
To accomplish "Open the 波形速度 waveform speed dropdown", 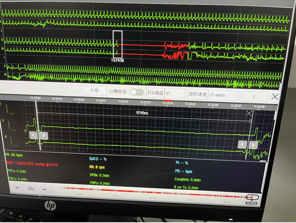I will click(223, 95).
